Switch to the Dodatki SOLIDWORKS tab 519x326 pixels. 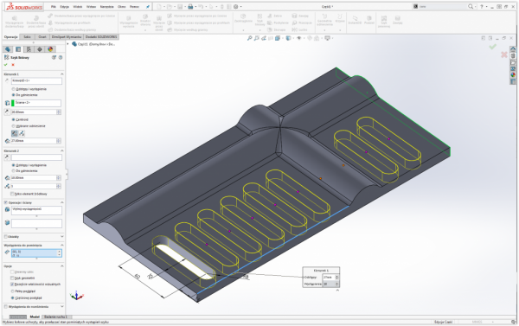click(x=101, y=36)
